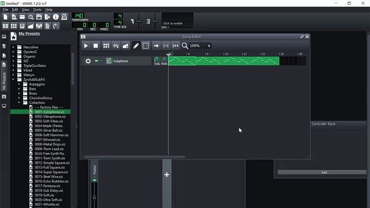Open the Tools menu
370x208 pixels.
click(x=37, y=10)
